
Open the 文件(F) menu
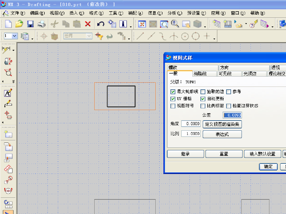click(18, 13)
